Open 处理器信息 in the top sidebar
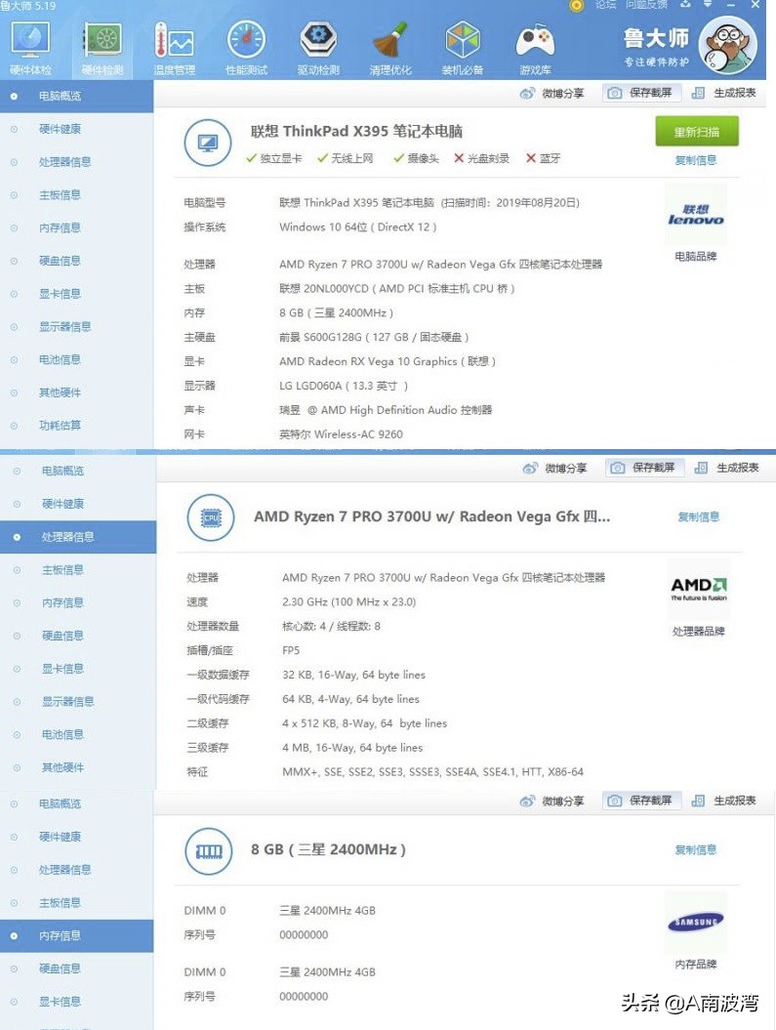The image size is (776, 1030). pos(77,162)
